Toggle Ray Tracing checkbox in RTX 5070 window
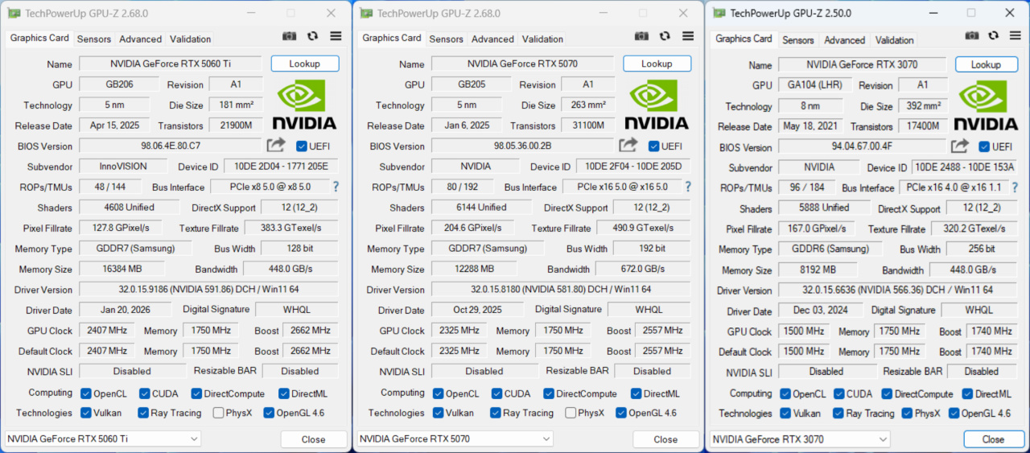 tap(495, 413)
